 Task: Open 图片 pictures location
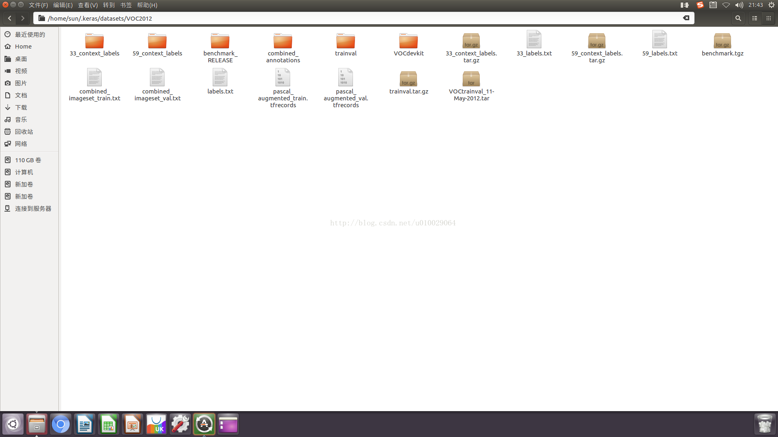tap(30, 83)
